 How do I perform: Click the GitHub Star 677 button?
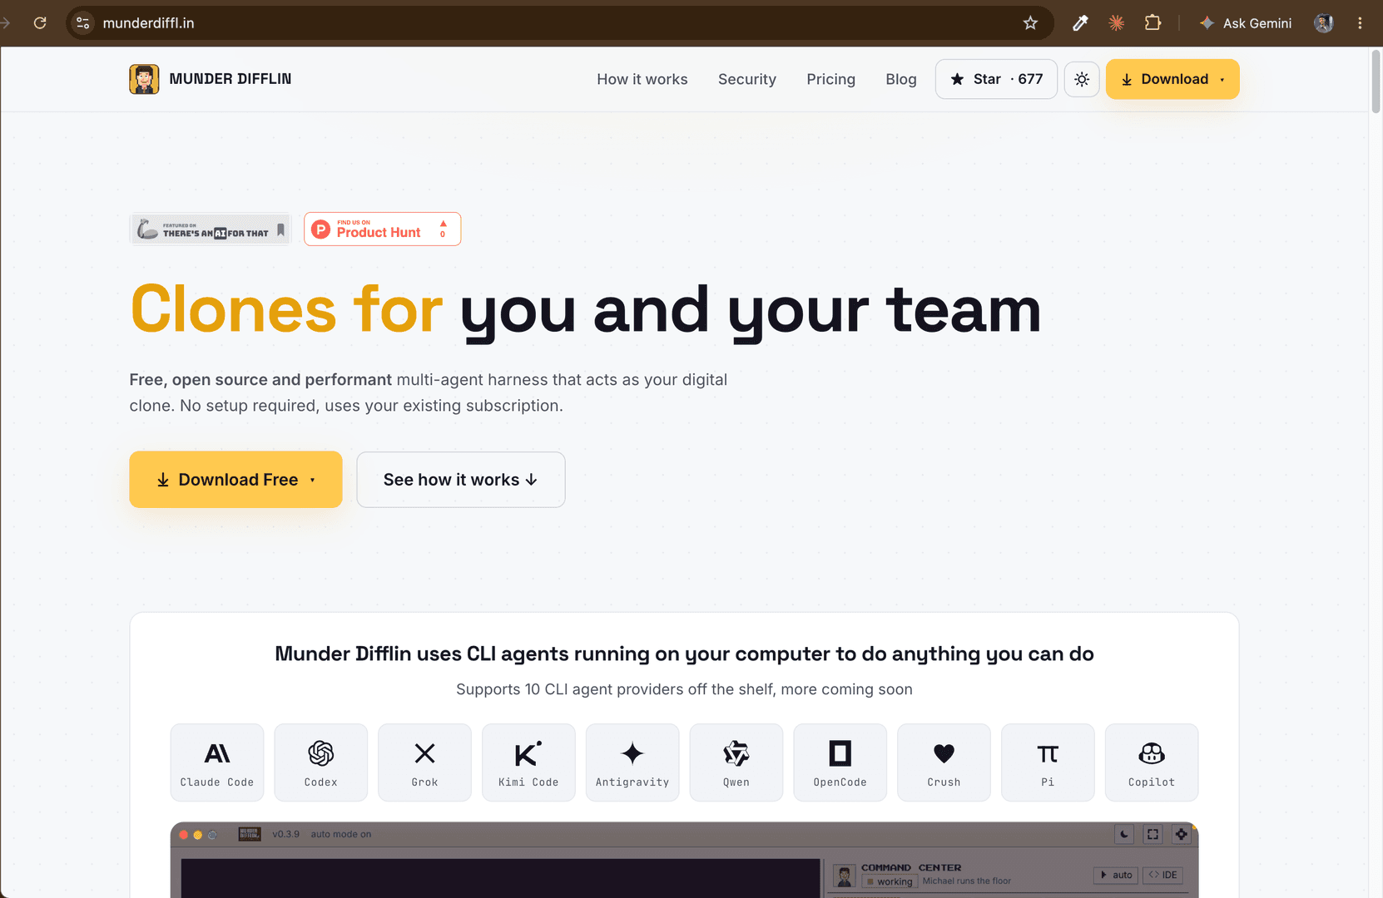(x=996, y=79)
